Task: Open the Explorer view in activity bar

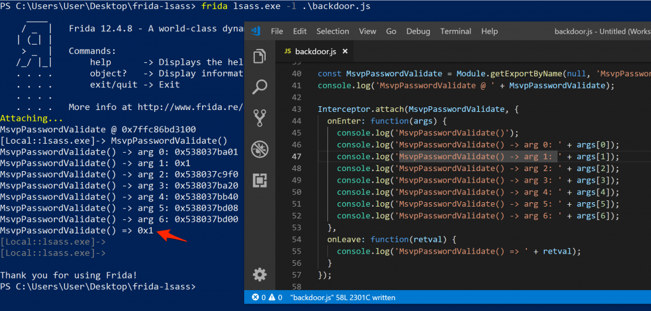Action: pos(259,57)
